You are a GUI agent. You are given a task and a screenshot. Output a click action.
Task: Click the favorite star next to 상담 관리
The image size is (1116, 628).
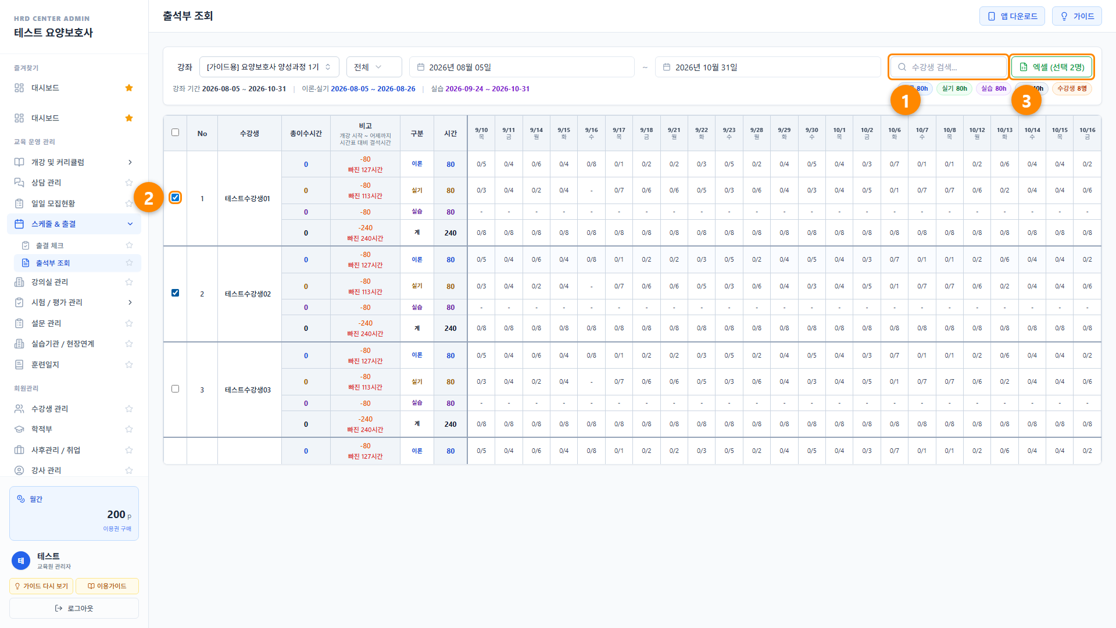(x=129, y=183)
